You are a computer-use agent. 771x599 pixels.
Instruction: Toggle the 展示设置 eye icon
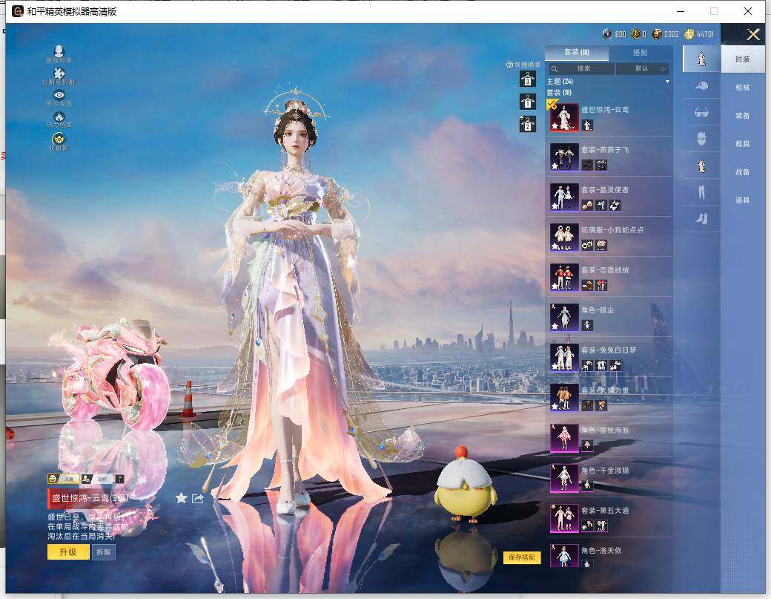click(59, 95)
